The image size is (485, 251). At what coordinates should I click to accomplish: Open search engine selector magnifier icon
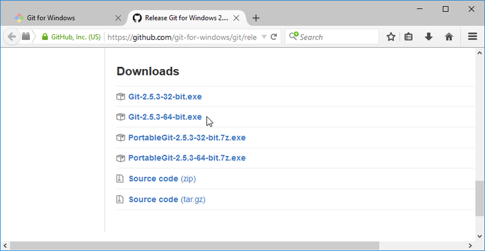coord(293,36)
